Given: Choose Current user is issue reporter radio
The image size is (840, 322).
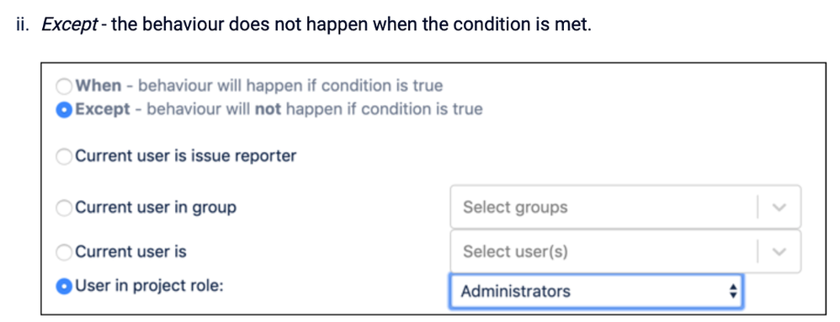Looking at the screenshot, I should pos(64,156).
